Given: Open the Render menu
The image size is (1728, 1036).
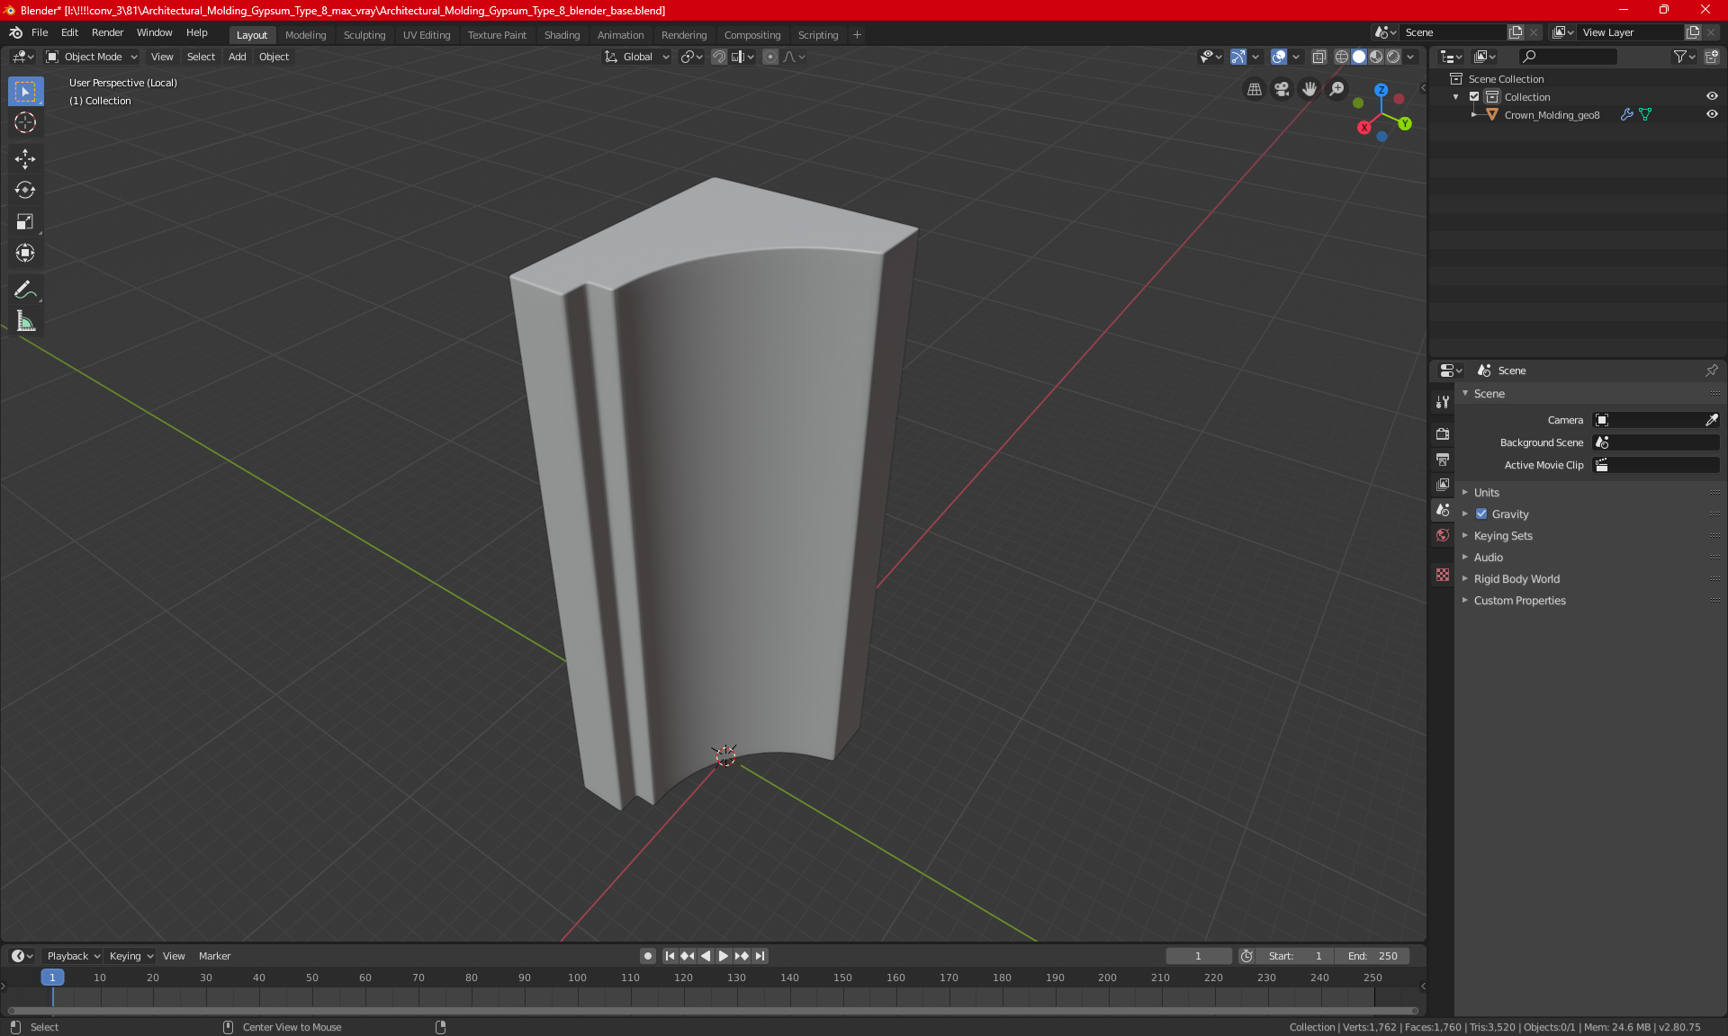Looking at the screenshot, I should [x=107, y=32].
